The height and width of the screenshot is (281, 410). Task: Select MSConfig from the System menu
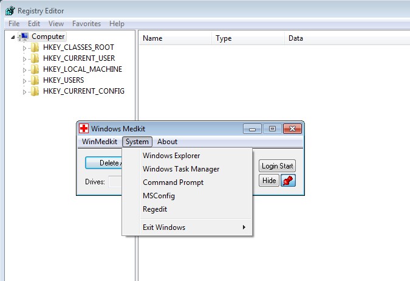[x=187, y=196]
